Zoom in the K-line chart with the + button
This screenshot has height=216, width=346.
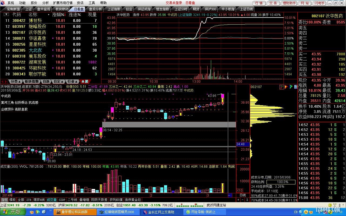point(238,200)
